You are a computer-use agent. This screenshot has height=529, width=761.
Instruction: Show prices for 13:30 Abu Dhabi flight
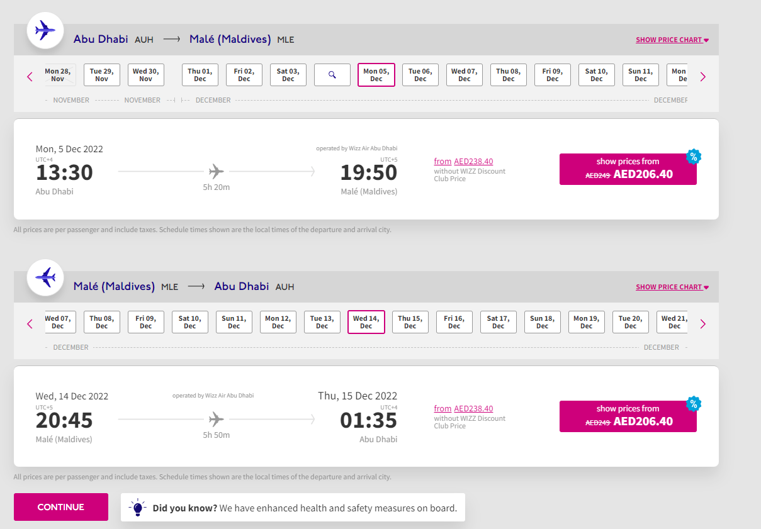tap(628, 169)
